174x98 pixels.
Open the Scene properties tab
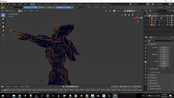(146, 55)
